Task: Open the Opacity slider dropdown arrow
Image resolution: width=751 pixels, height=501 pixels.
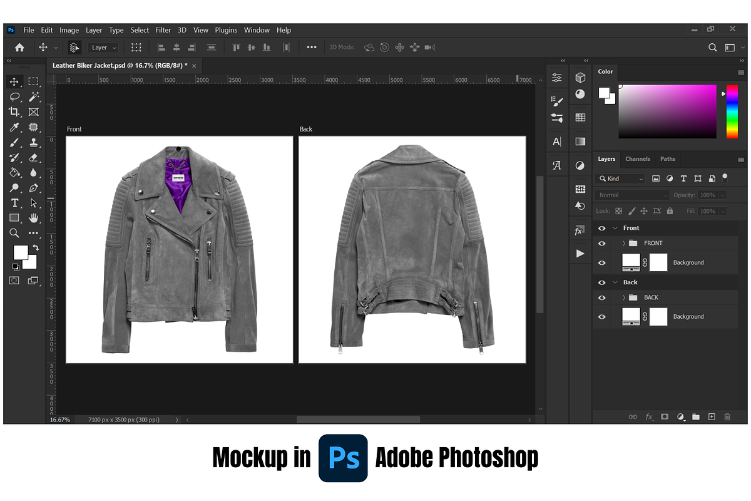Action: [x=723, y=195]
